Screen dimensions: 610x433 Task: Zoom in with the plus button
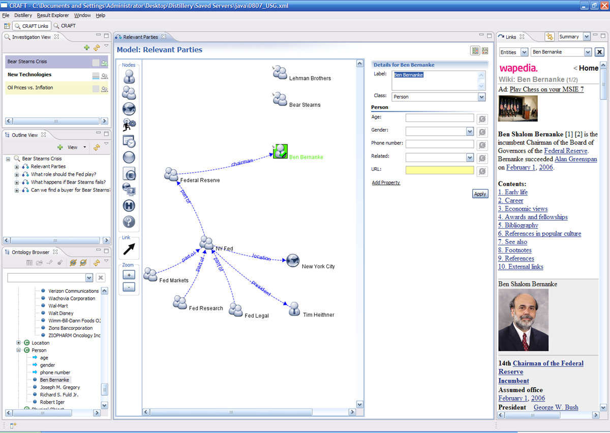pyautogui.click(x=129, y=275)
